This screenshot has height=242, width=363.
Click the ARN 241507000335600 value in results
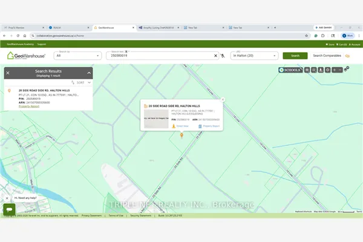tap(38, 102)
